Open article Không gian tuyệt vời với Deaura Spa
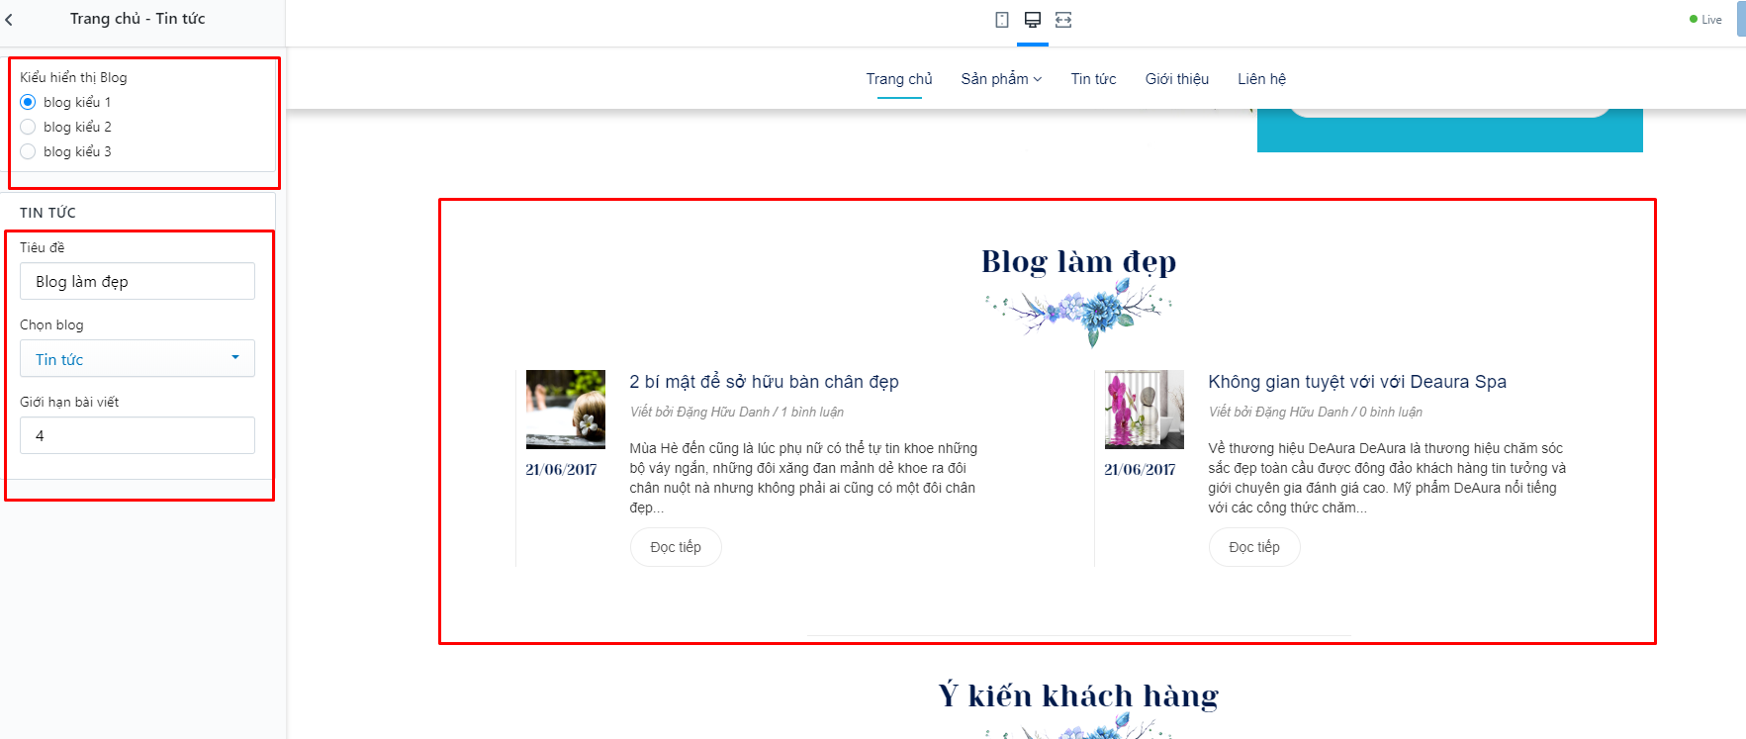1746x739 pixels. click(1357, 382)
